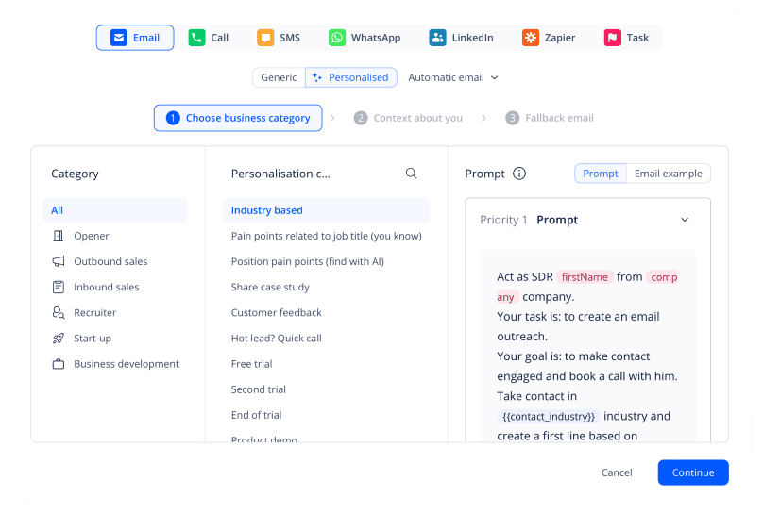The width and height of the screenshot is (763, 513).
Task: Switch to Generic email mode
Action: [279, 77]
